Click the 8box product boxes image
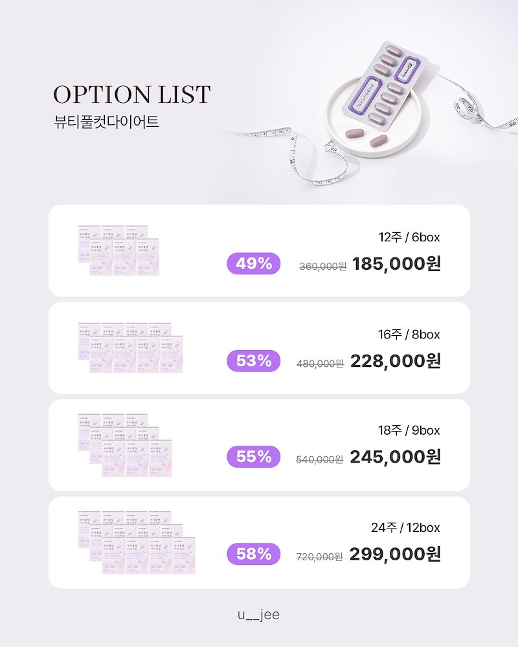The width and height of the screenshot is (518, 647). pyautogui.click(x=130, y=347)
